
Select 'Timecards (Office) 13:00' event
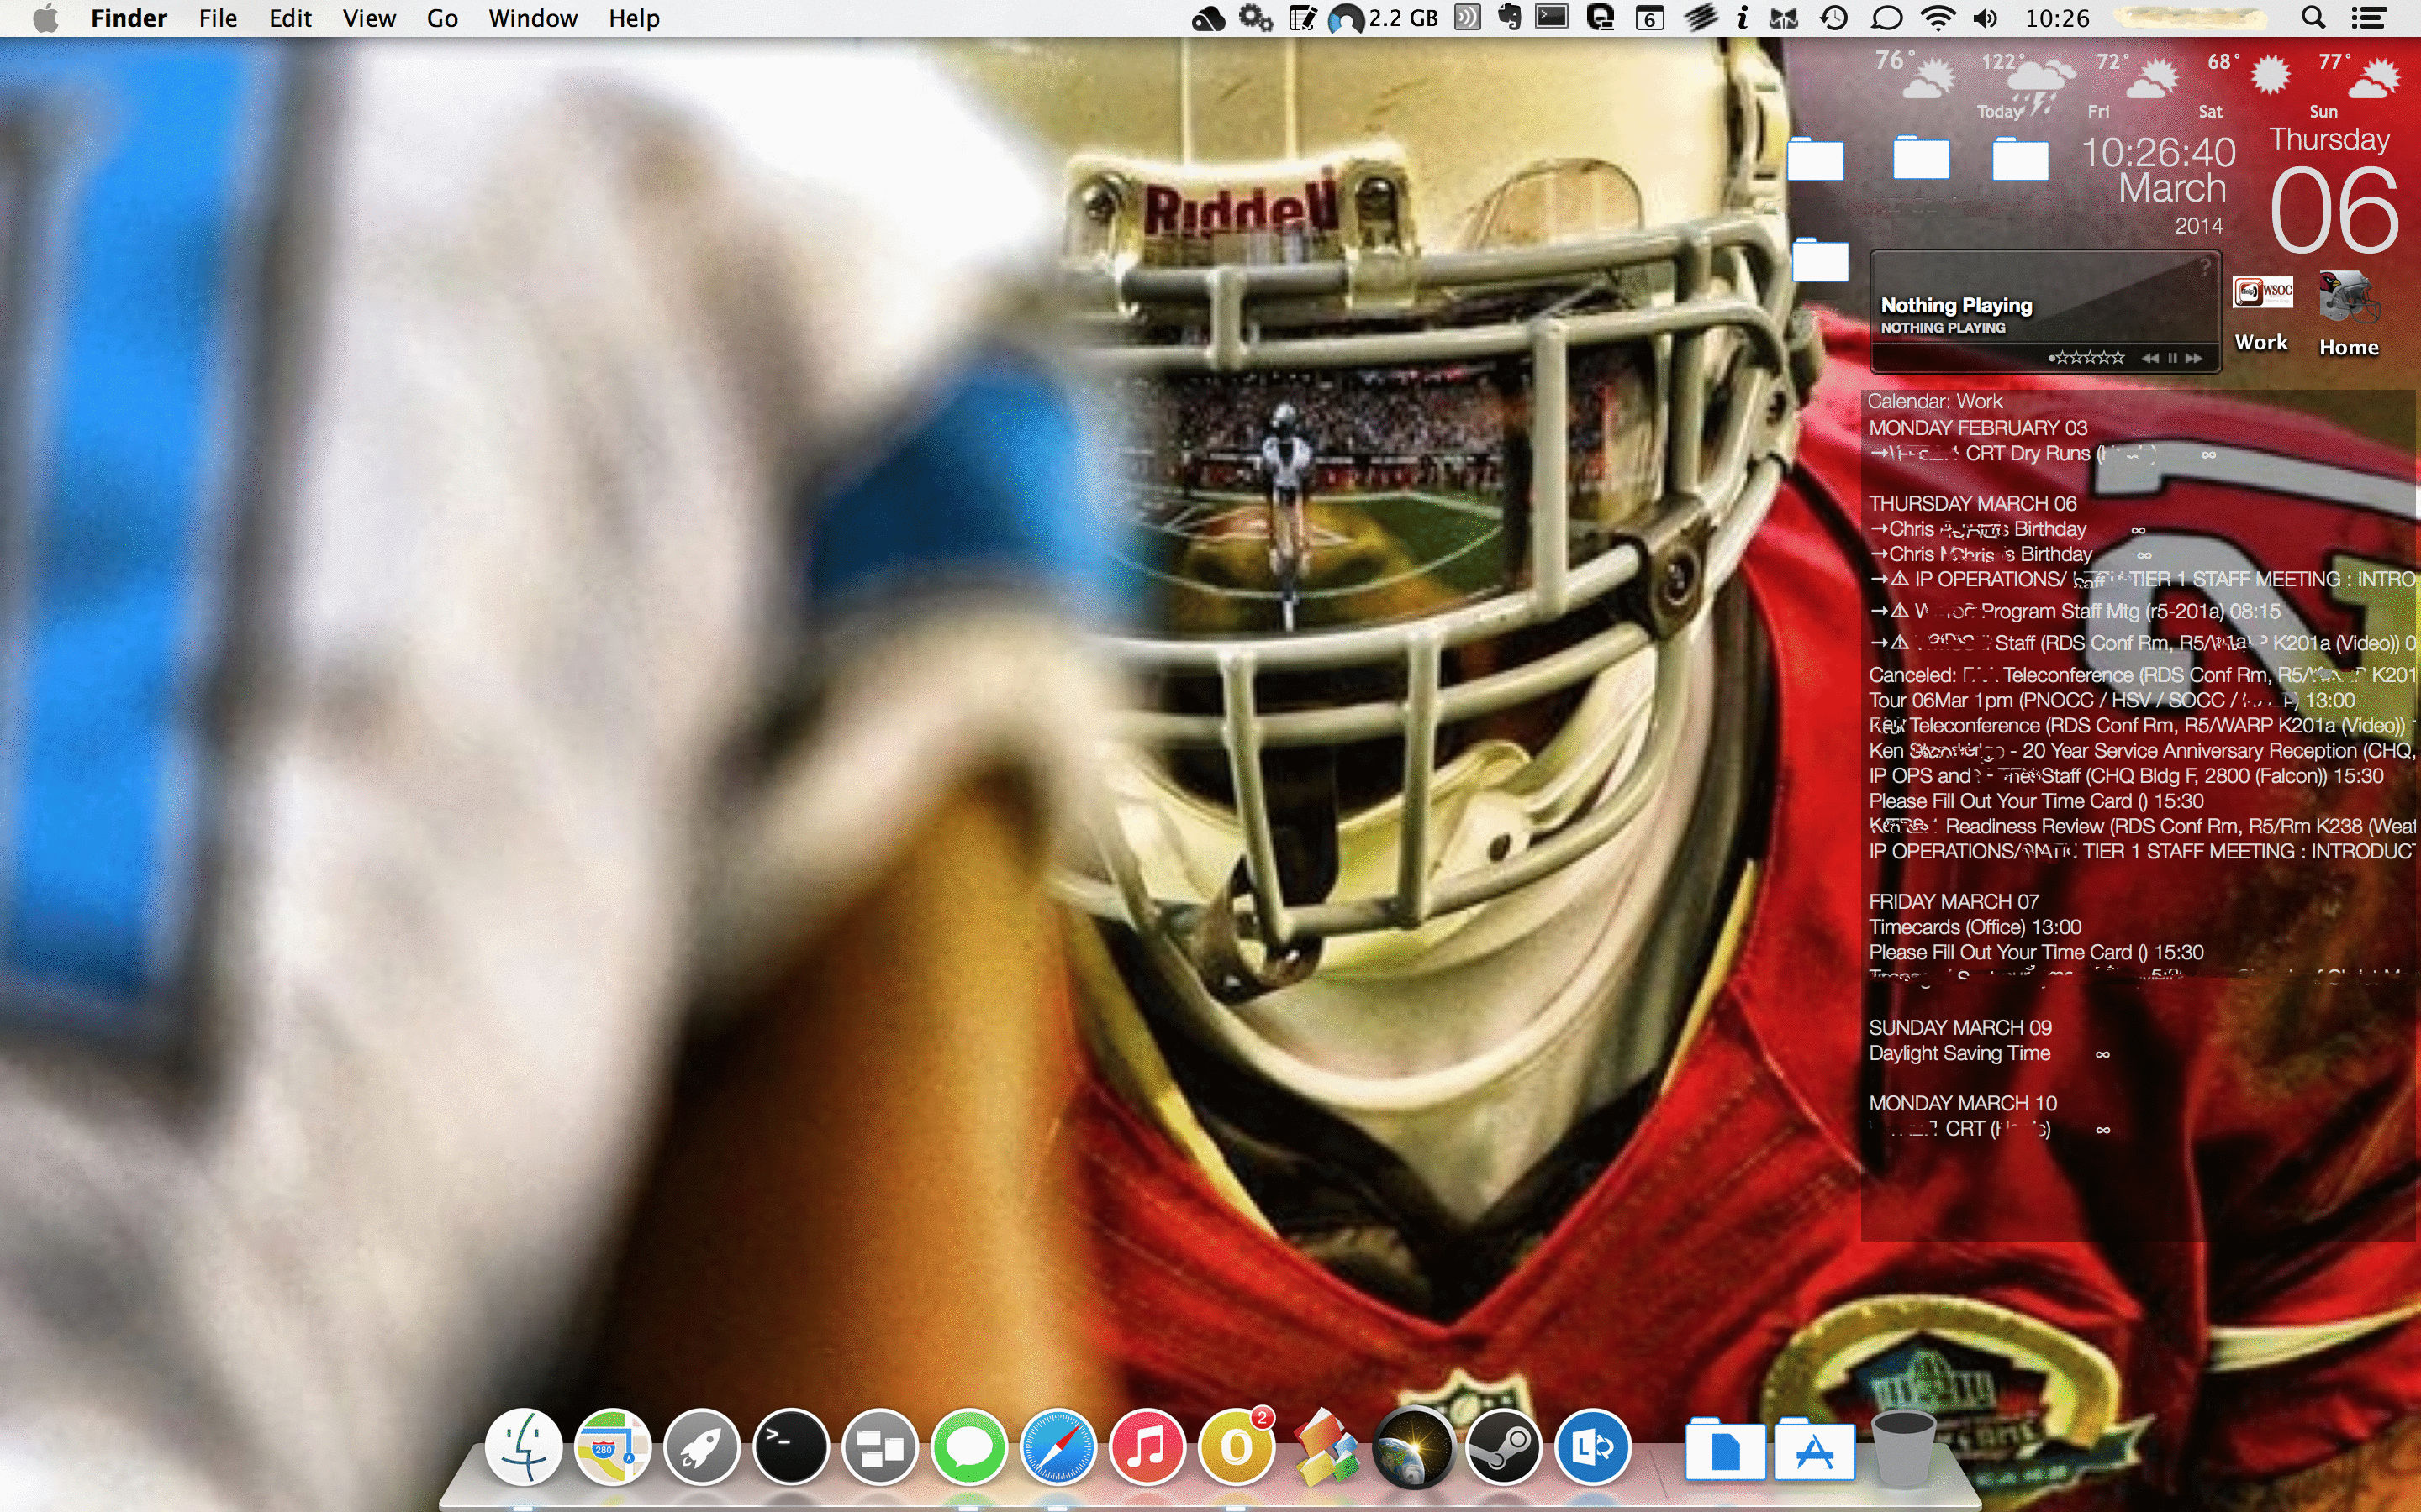[x=1975, y=927]
